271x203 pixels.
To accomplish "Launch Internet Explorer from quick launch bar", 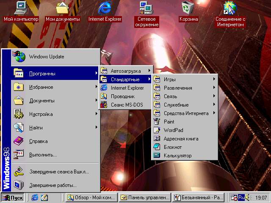I will [35, 198].
